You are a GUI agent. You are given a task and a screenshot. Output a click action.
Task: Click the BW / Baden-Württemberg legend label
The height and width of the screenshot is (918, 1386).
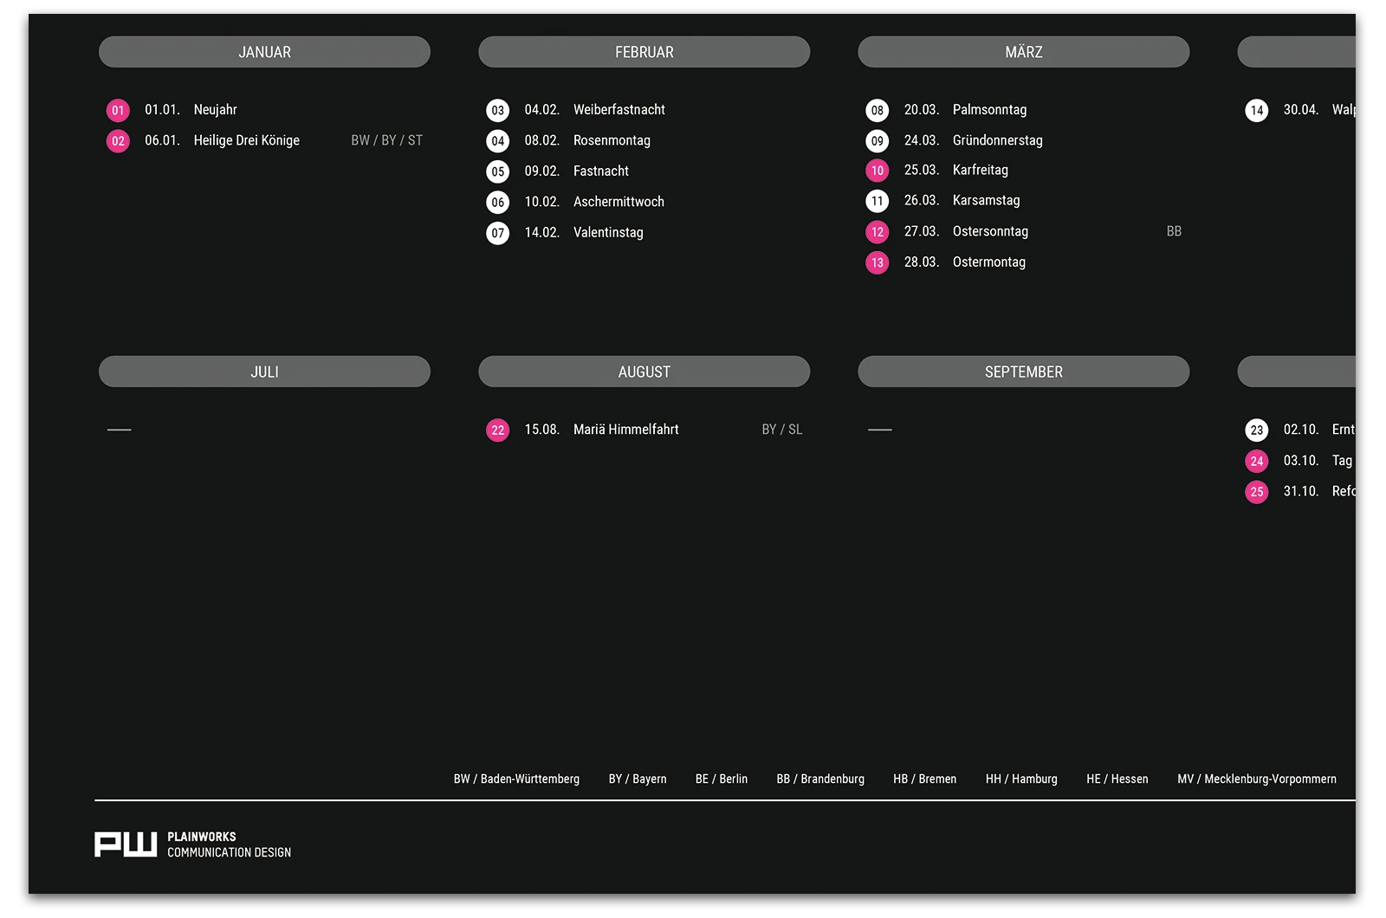(x=516, y=779)
